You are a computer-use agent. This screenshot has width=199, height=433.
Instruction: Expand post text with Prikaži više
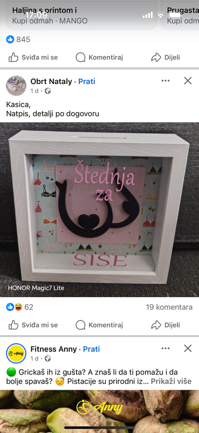171,382
